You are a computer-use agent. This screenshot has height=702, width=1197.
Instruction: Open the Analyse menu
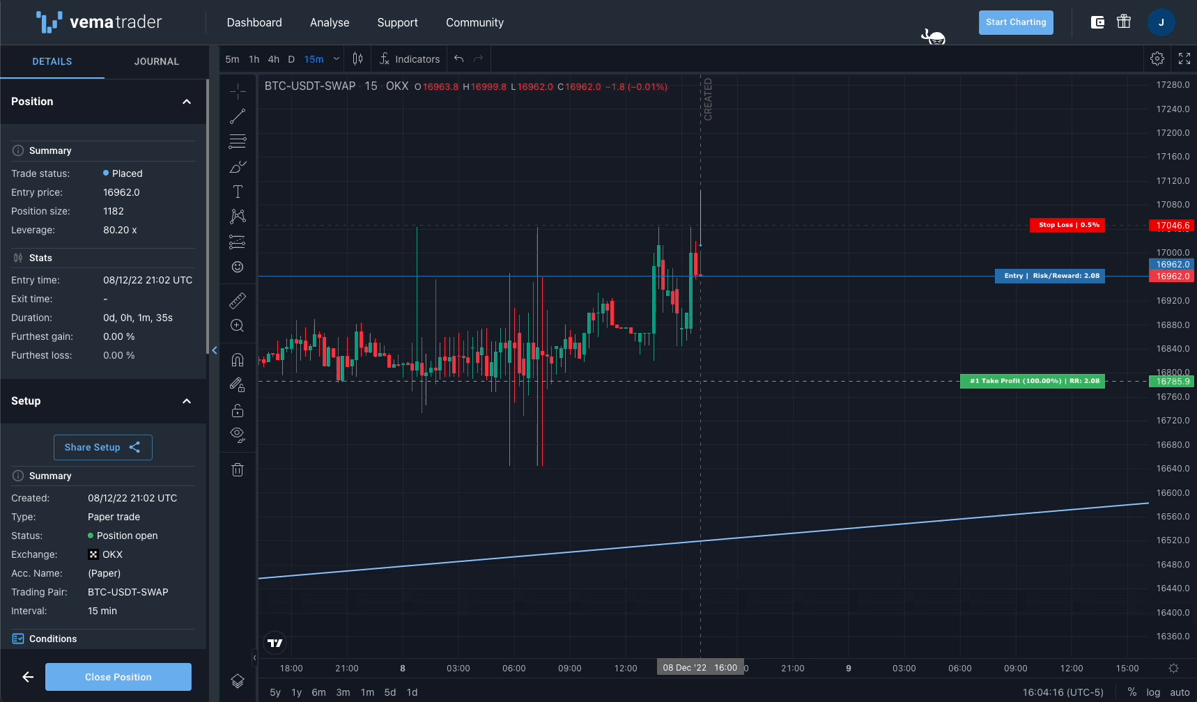pyautogui.click(x=330, y=22)
